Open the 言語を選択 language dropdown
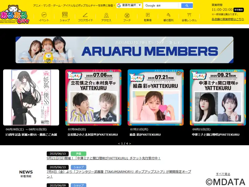 pos(129,5)
